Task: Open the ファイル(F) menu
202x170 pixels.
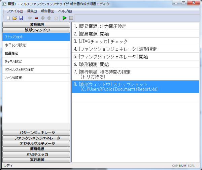Action: pyautogui.click(x=15, y=11)
